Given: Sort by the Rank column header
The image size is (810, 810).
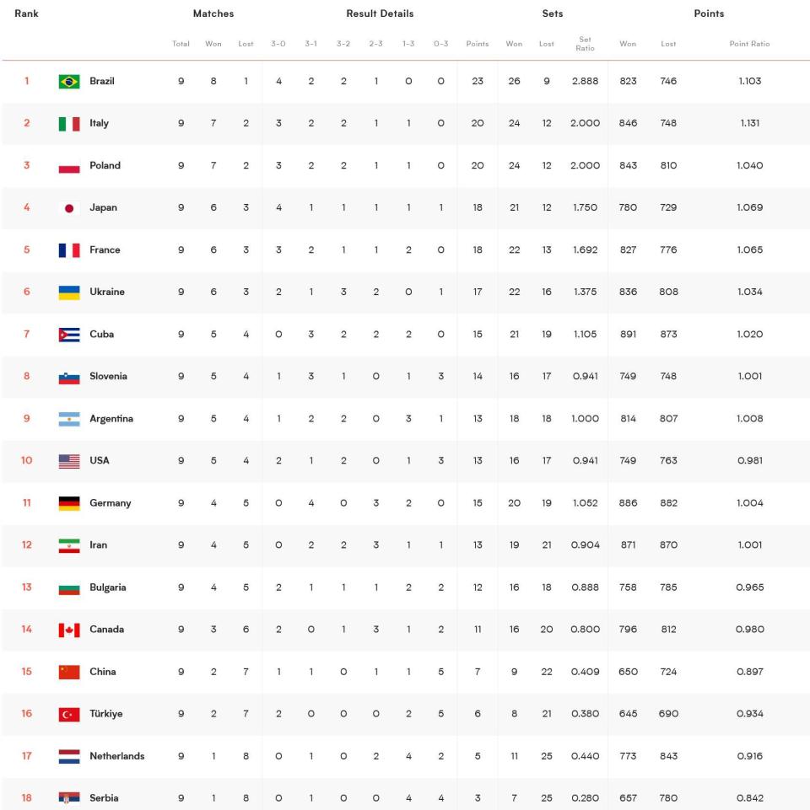Looking at the screenshot, I should [26, 13].
